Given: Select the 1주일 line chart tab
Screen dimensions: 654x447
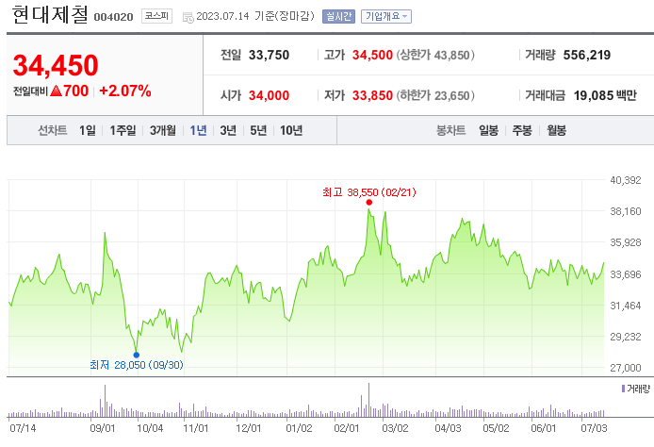Looking at the screenshot, I should (123, 131).
